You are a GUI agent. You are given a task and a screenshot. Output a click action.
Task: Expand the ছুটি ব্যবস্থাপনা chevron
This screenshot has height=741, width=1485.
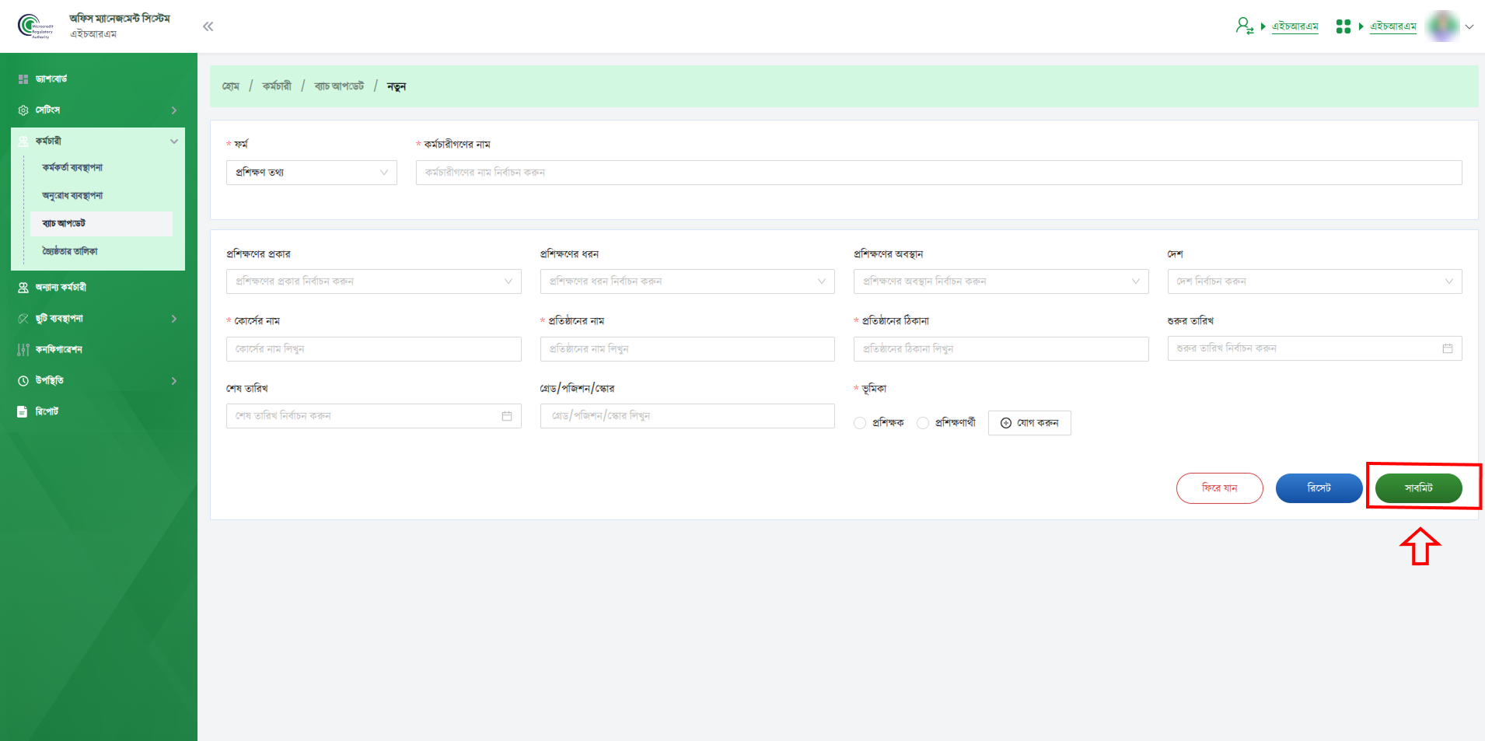pyautogui.click(x=174, y=319)
